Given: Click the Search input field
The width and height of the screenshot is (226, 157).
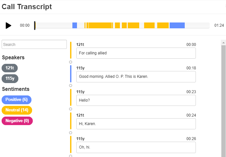Looking at the screenshot, I should (x=34, y=44).
